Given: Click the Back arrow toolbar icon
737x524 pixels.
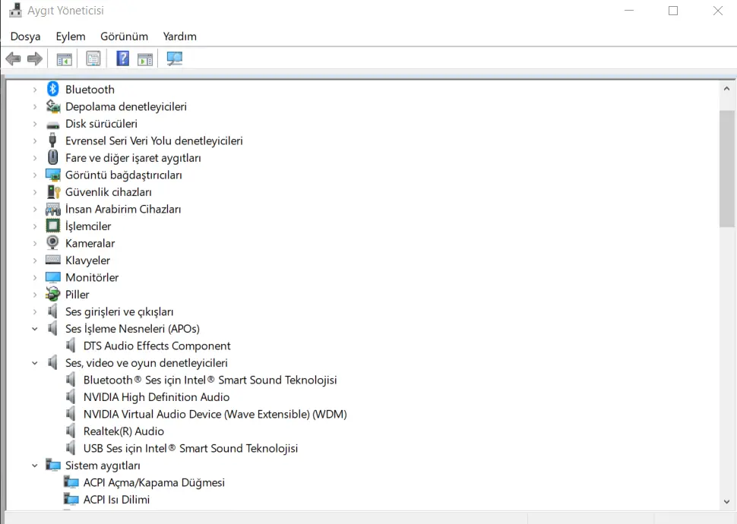Looking at the screenshot, I should point(13,58).
